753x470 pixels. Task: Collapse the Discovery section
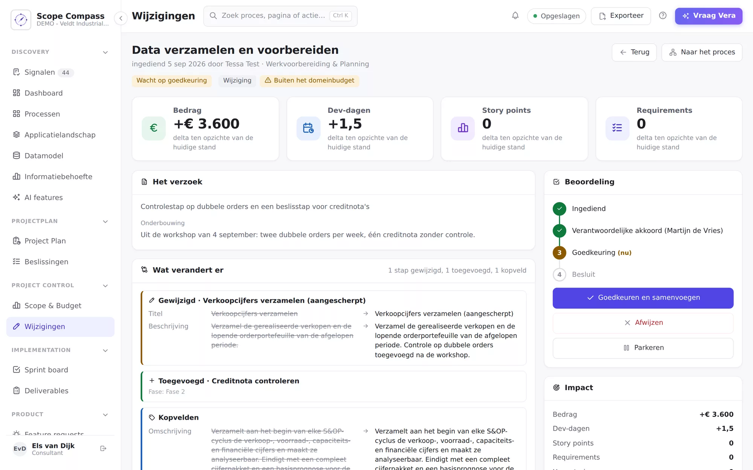point(105,52)
